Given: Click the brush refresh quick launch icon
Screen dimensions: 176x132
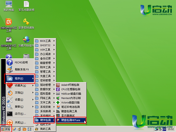Looking at the screenshot, I should [x=19, y=129].
